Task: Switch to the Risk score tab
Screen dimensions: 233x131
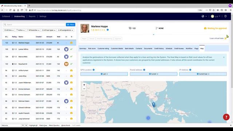Action: coord(92,48)
